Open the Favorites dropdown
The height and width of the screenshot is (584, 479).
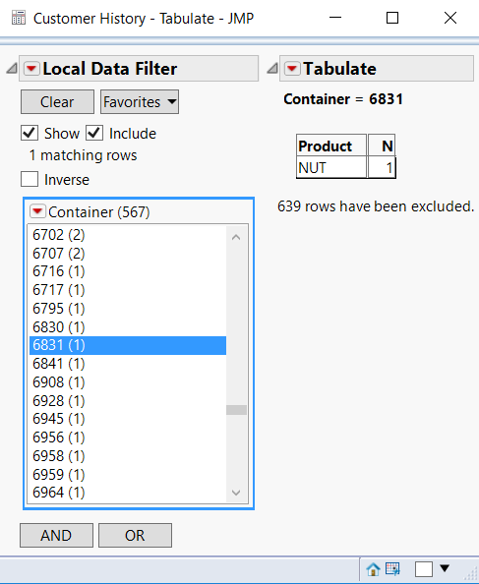pyautogui.click(x=140, y=101)
